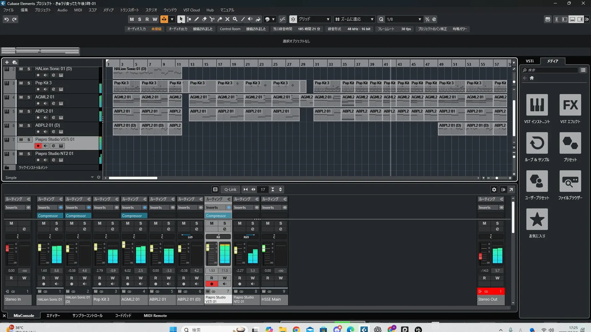
Task: Mute the Pop Kit 3 track
Action: 21,83
